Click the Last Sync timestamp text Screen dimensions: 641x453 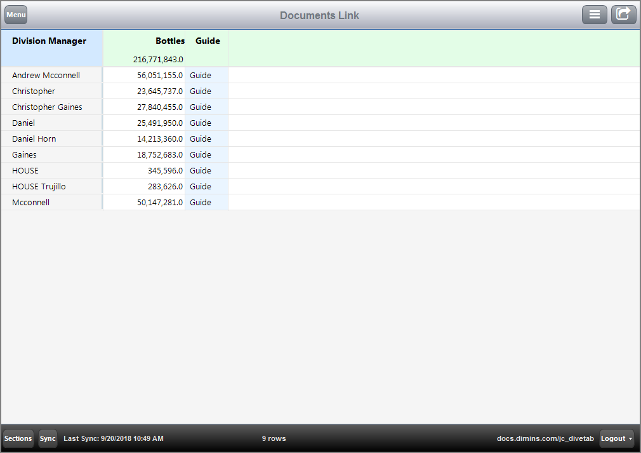coord(113,438)
